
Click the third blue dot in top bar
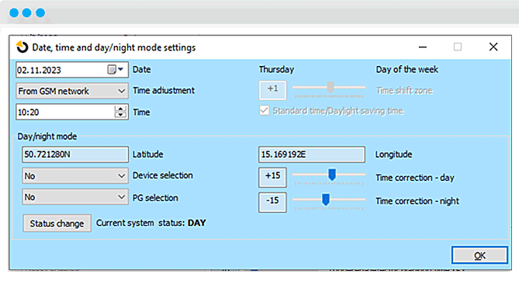[40, 12]
